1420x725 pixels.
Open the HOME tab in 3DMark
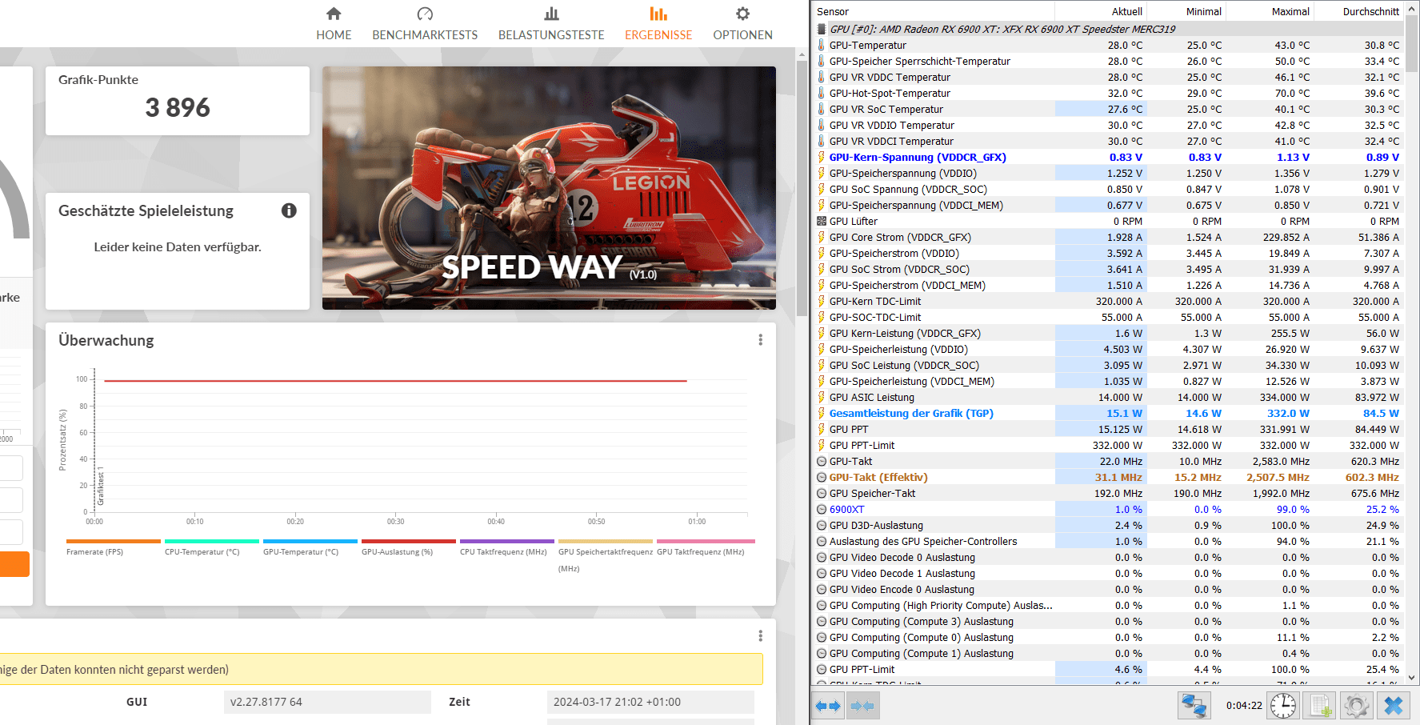pos(334,24)
